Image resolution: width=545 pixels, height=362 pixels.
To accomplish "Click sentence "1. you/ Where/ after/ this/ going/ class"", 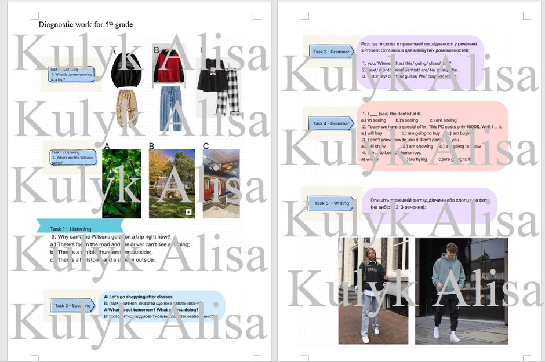I will [406, 63].
